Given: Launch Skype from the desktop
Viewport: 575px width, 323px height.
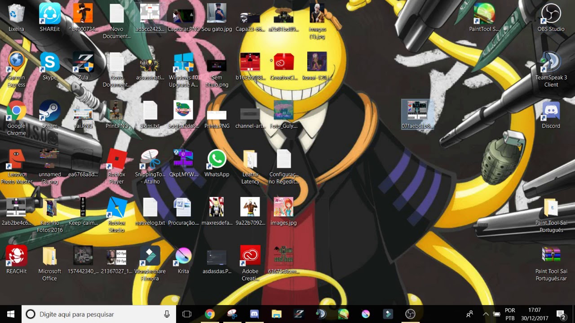Looking at the screenshot, I should click(x=49, y=66).
